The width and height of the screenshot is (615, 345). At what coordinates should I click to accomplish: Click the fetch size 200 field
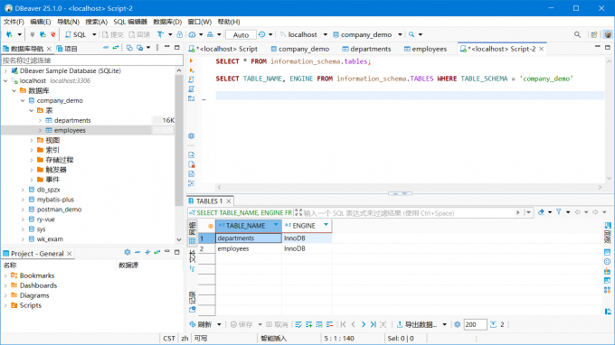coord(475,324)
